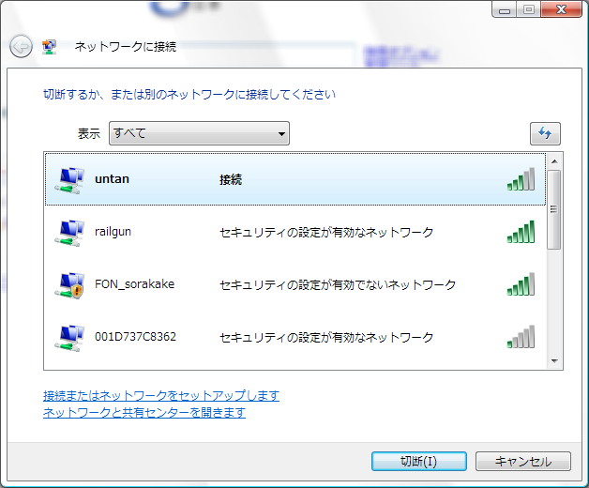Click the computer icon beside railgun
Image resolution: width=589 pixels, height=488 pixels.
pyautogui.click(x=69, y=233)
